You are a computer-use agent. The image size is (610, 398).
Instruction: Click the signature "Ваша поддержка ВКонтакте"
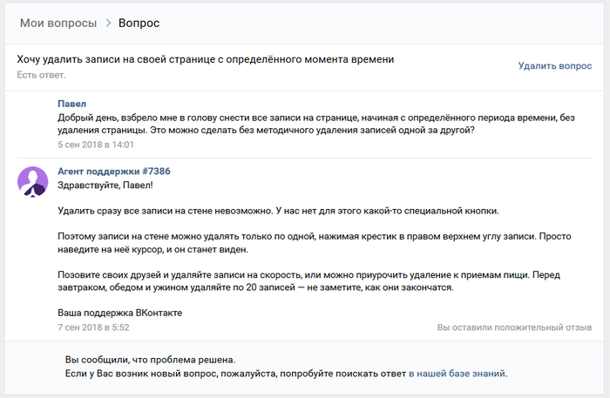click(x=119, y=312)
